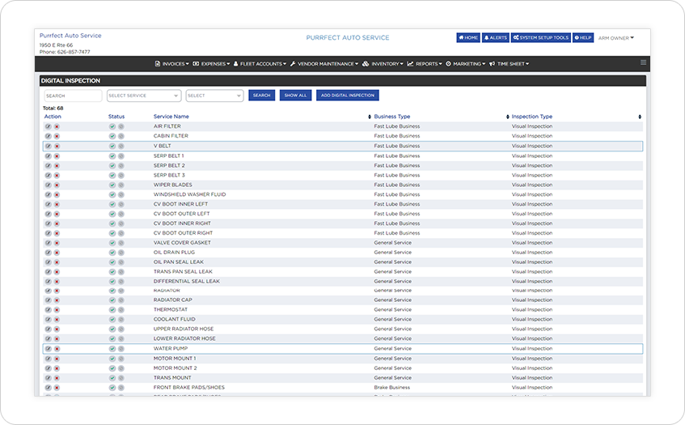This screenshot has width=685, height=425.
Task: Click the Purrfect Auto Service name link
Action: 70,36
